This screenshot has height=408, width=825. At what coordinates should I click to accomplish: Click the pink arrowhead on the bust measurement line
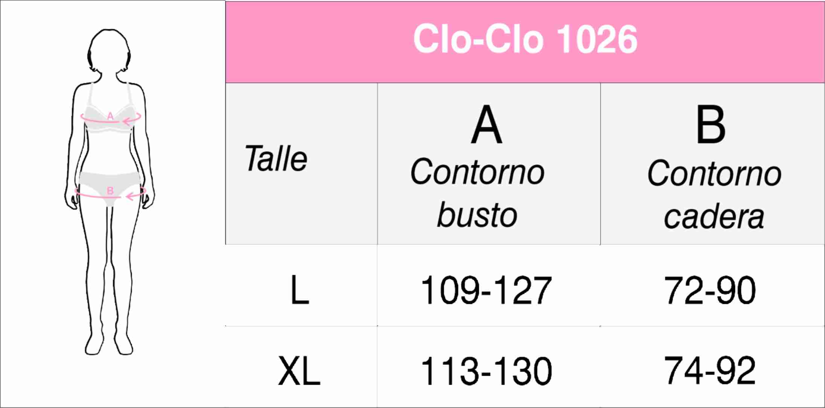point(126,121)
